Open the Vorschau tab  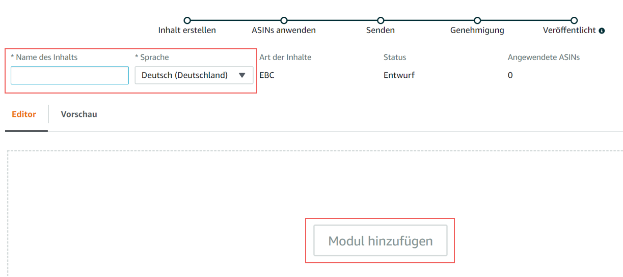pyautogui.click(x=79, y=114)
